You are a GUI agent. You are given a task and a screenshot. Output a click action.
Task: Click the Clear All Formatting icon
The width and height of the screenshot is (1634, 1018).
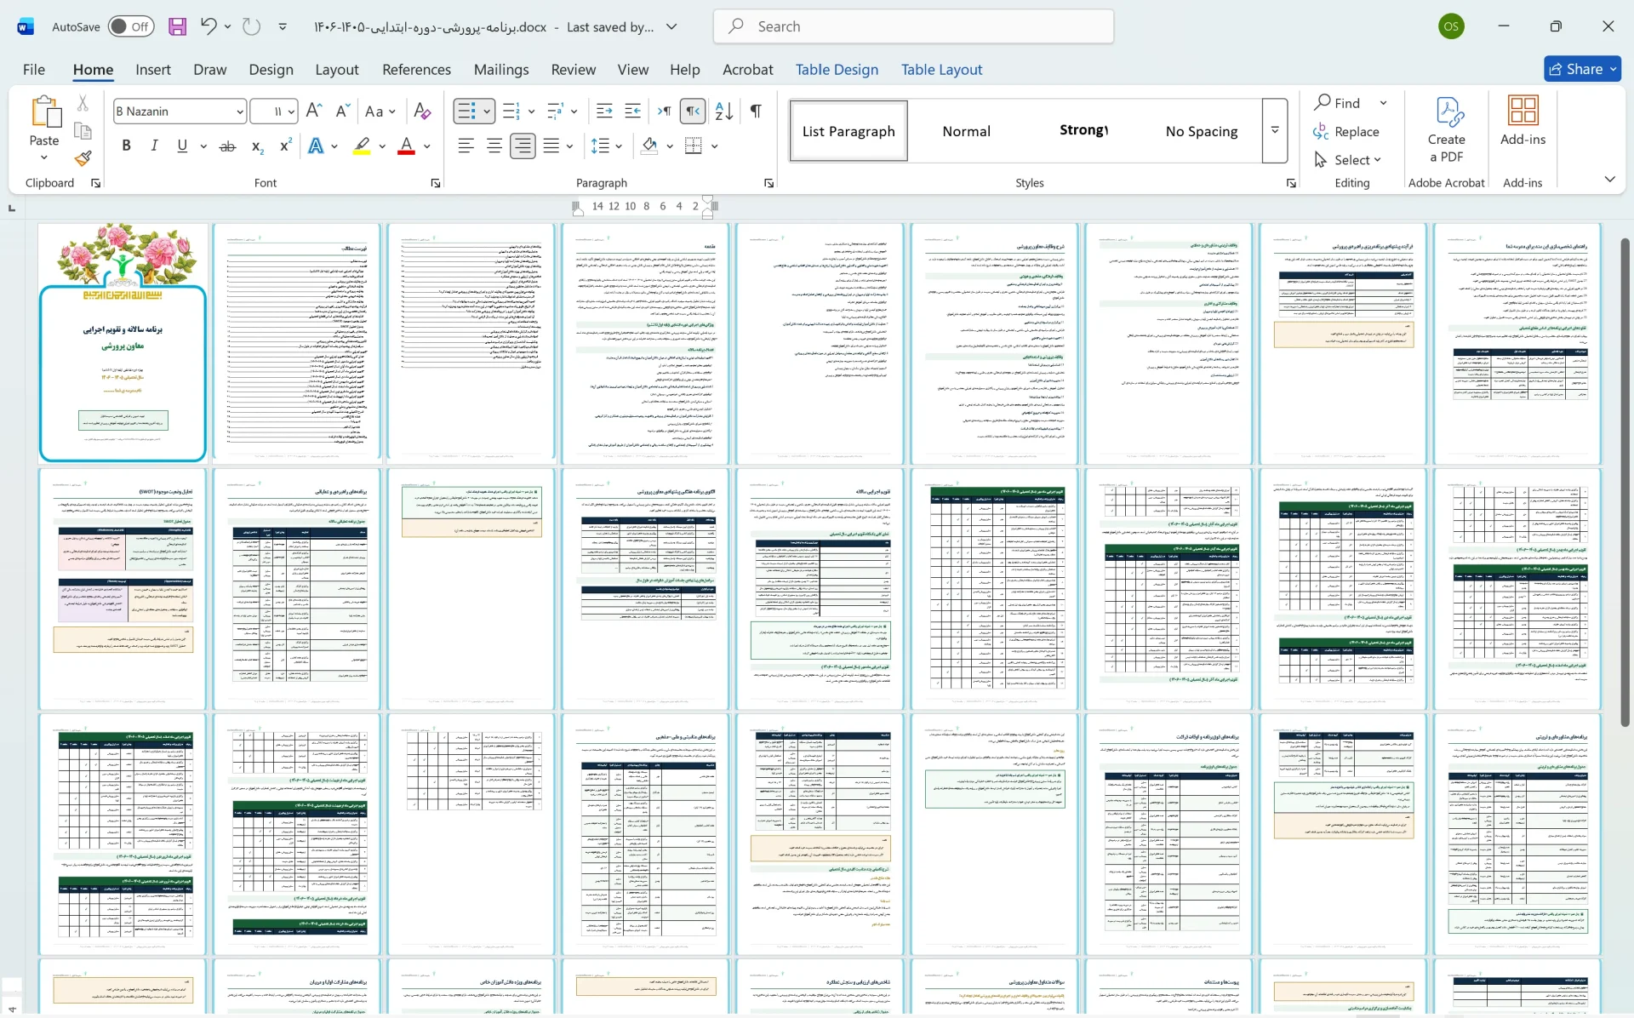(x=421, y=111)
